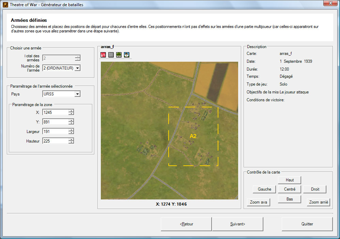Click the Theatre of War title bar icon

pos(5,5)
